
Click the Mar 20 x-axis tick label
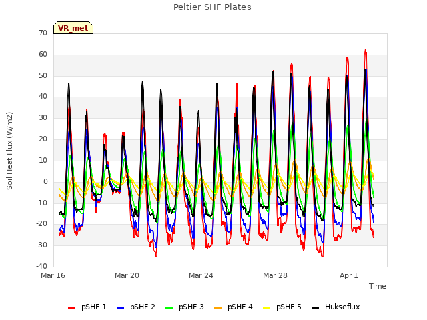coord(127,275)
